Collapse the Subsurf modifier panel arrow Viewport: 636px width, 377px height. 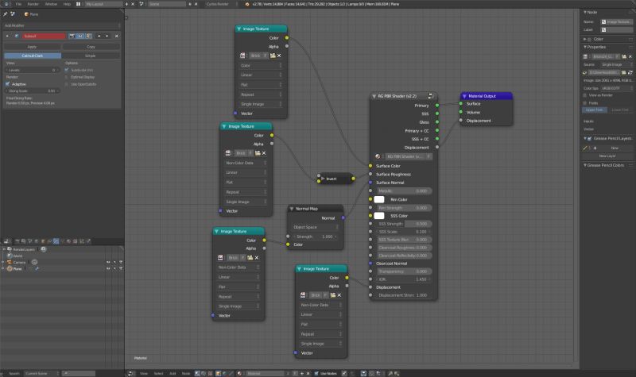7,36
